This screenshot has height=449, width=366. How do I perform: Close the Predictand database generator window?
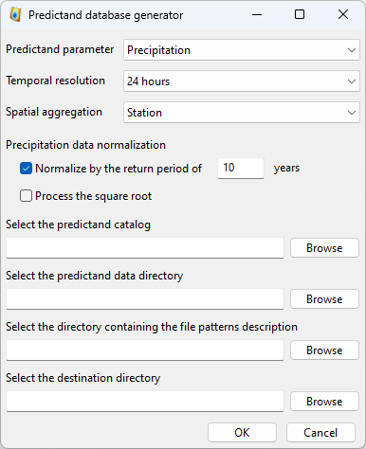[x=343, y=14]
